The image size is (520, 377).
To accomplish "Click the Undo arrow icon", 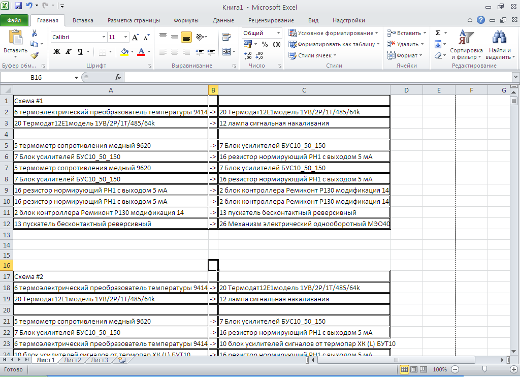I will (x=29, y=6).
